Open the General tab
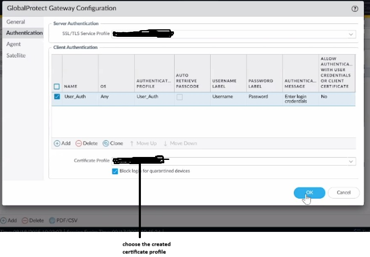 point(15,22)
